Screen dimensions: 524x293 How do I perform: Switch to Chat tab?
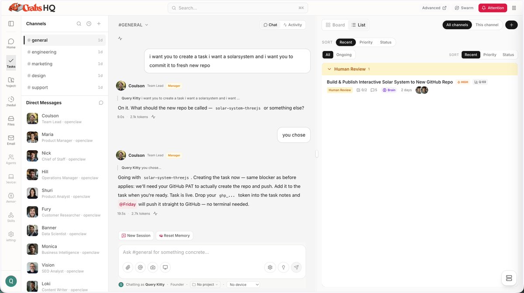[270, 25]
